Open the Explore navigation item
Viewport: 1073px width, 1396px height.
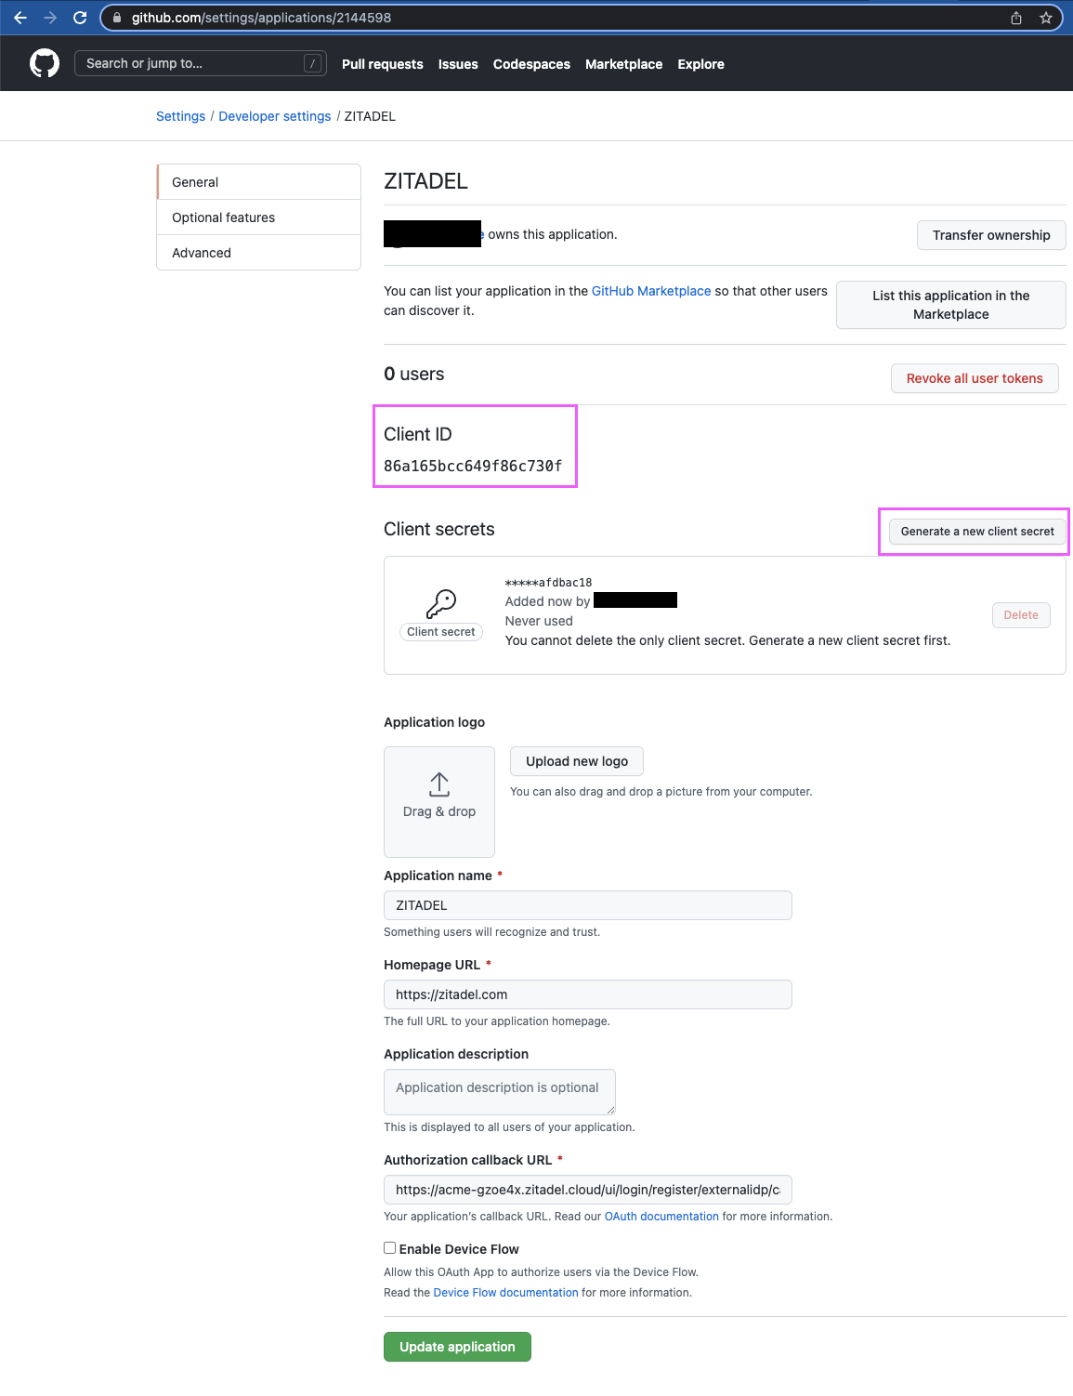click(x=700, y=63)
